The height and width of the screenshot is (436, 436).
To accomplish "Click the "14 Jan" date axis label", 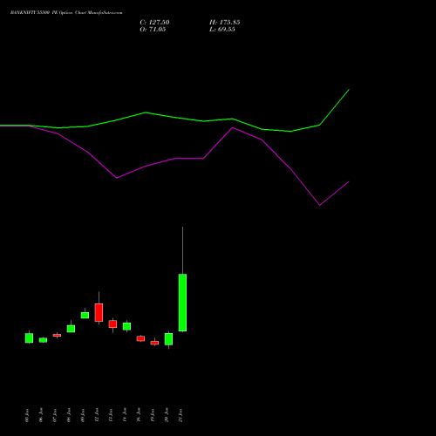I will pos(125,415).
